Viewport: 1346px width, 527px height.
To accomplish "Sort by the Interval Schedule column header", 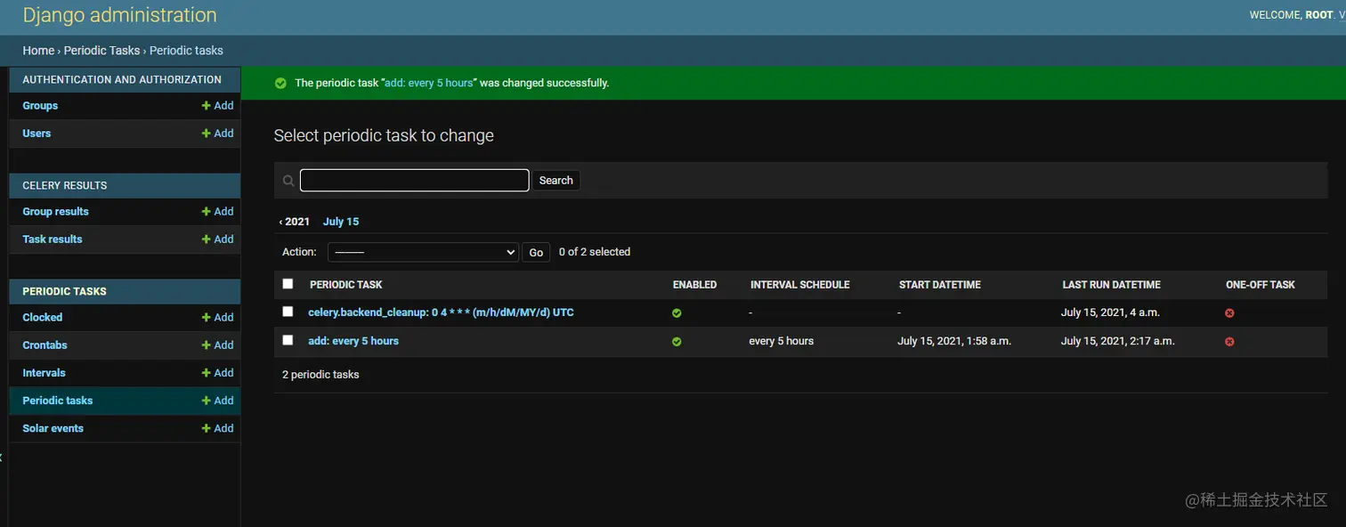I will tap(799, 285).
